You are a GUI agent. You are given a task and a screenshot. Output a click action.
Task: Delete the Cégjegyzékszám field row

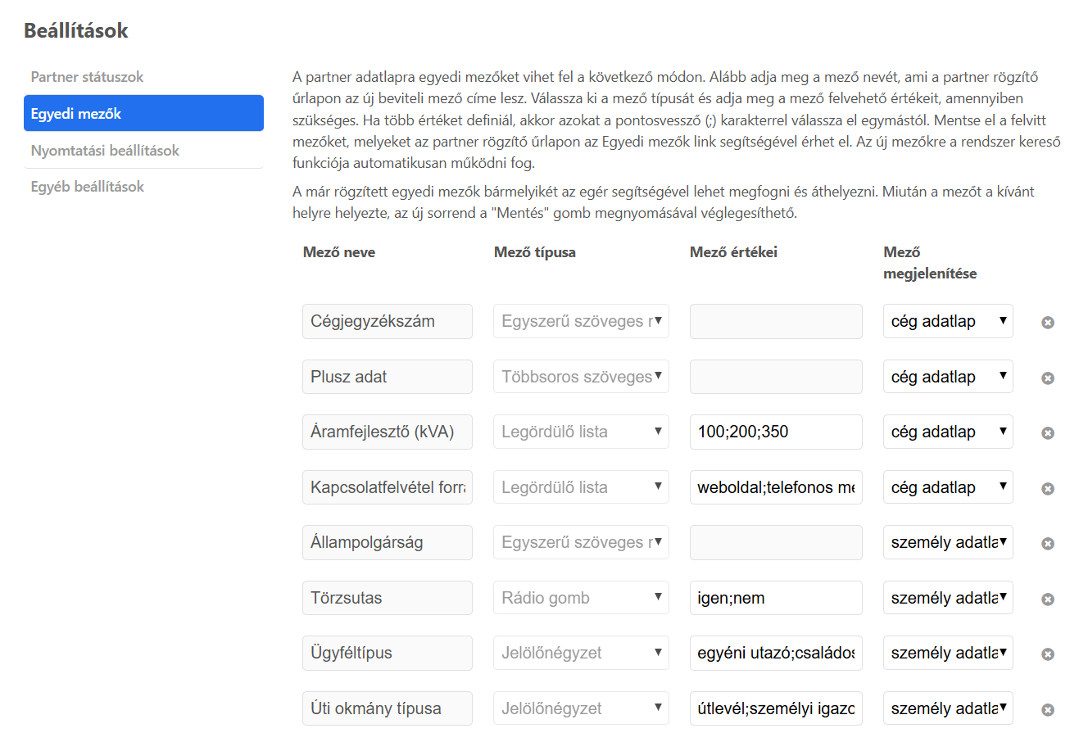(1047, 323)
